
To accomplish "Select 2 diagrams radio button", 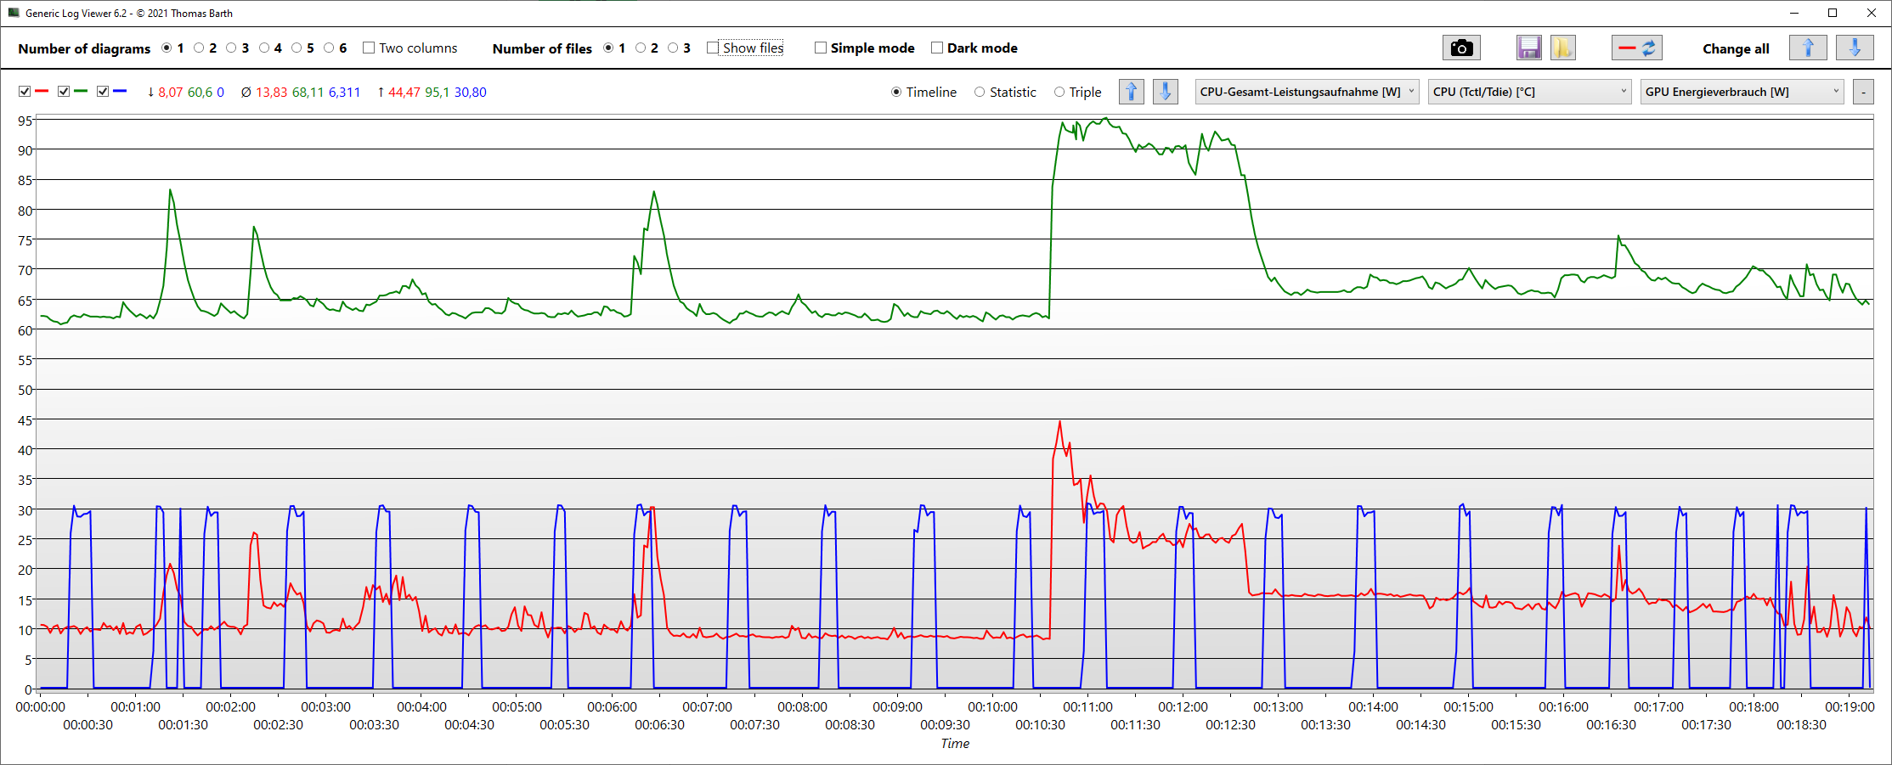I will coord(199,48).
